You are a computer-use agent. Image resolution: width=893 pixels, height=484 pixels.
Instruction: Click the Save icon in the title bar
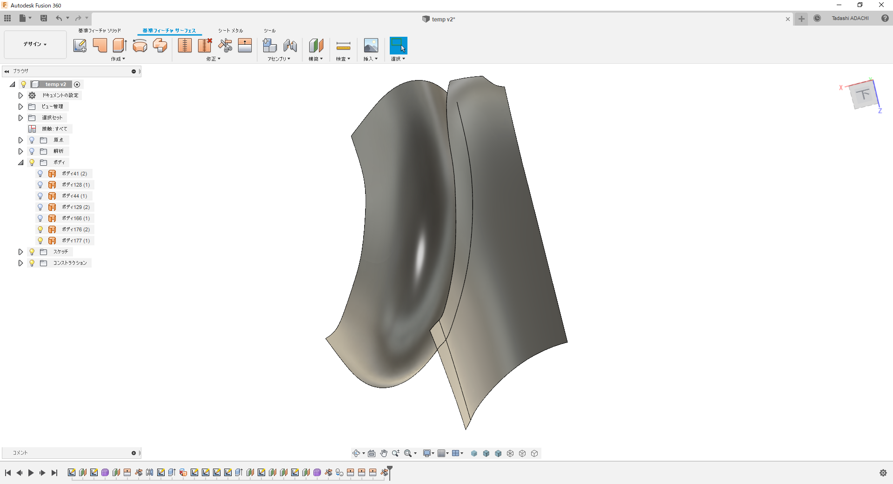pos(44,18)
